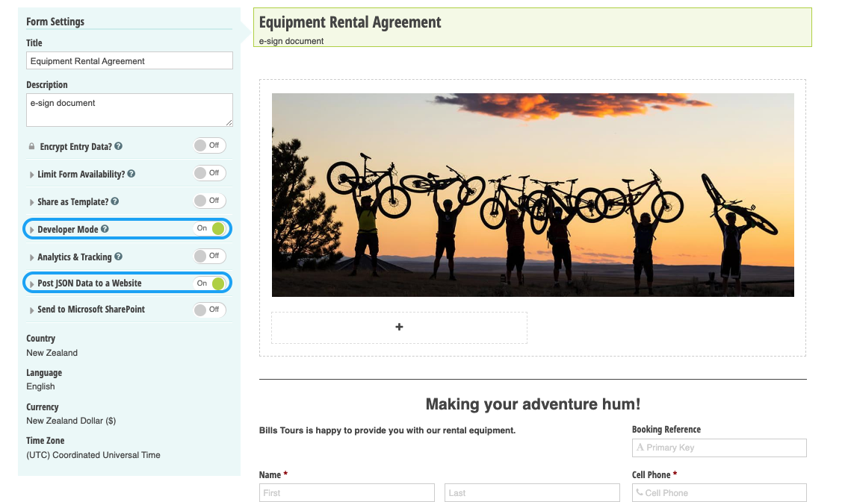Click the Developer Mode label

tap(68, 229)
